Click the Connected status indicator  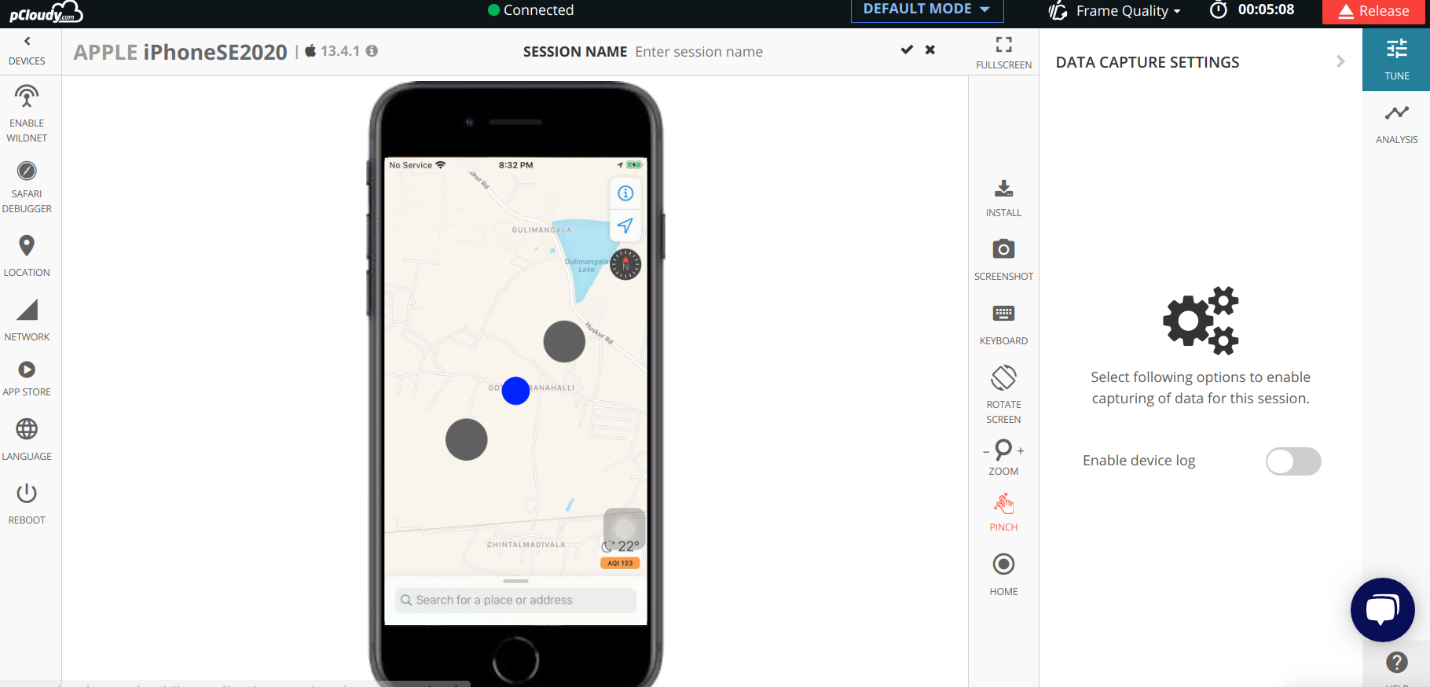pos(531,9)
